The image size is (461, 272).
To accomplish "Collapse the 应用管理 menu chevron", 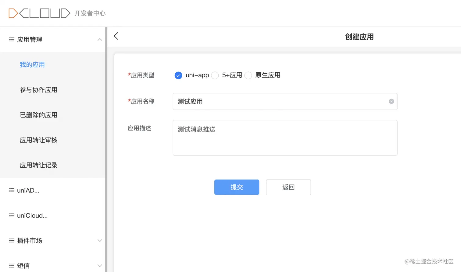I will click(x=100, y=40).
